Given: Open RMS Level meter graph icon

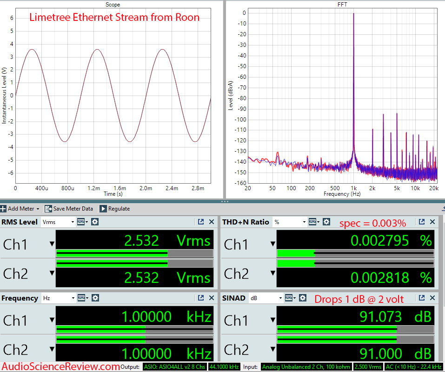Looking at the screenshot, I should (82, 222).
